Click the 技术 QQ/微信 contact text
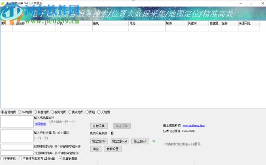This screenshot has width=266, height=165. coord(179,131)
